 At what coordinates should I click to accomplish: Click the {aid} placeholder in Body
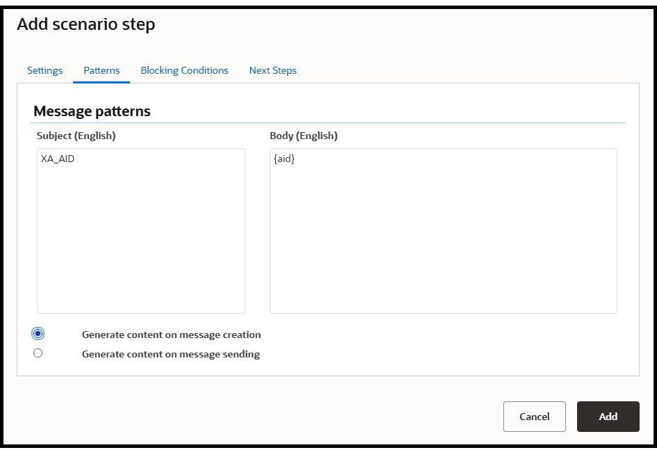(284, 159)
